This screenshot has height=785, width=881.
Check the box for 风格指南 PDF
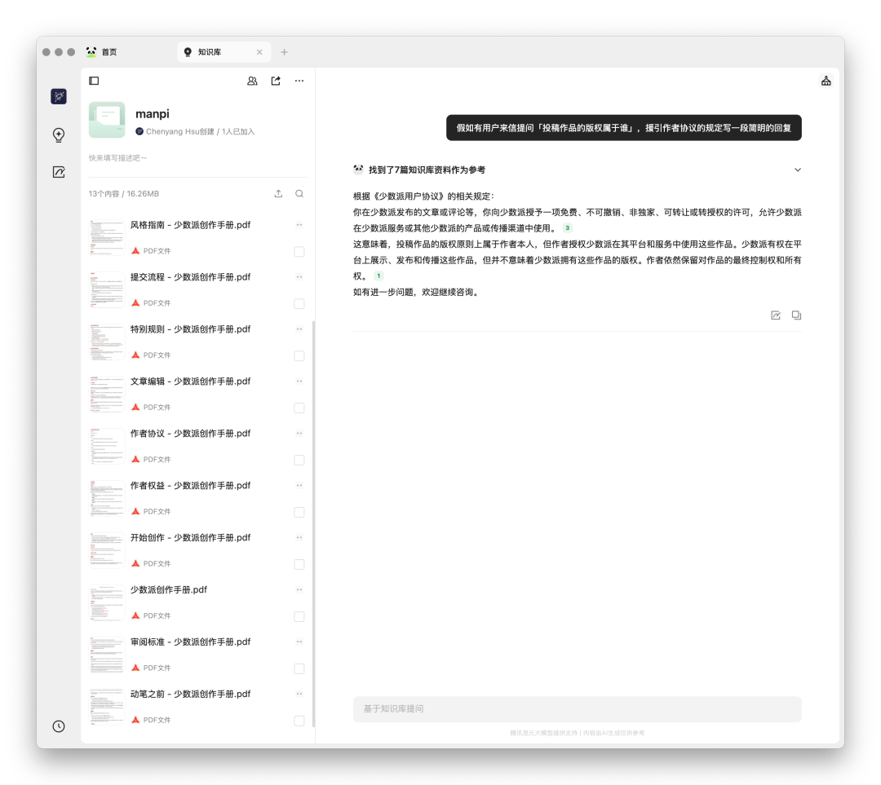(x=299, y=252)
